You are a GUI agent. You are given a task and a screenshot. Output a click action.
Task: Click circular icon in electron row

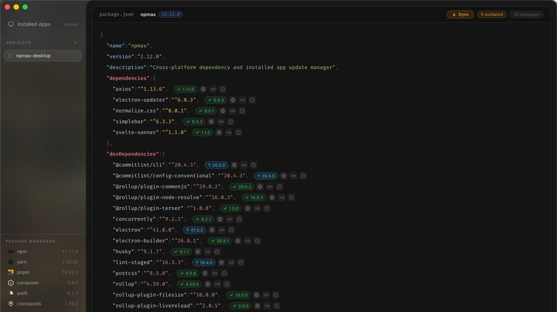[x=231, y=230]
